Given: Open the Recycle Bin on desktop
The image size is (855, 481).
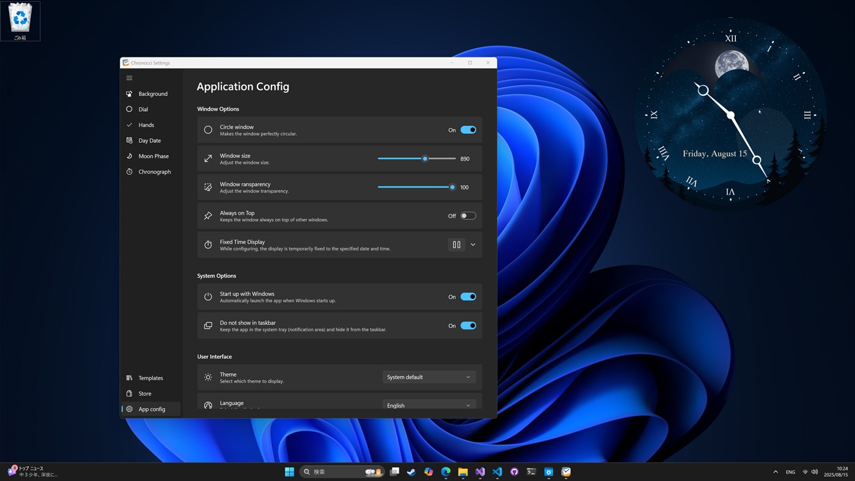Looking at the screenshot, I should (x=20, y=21).
